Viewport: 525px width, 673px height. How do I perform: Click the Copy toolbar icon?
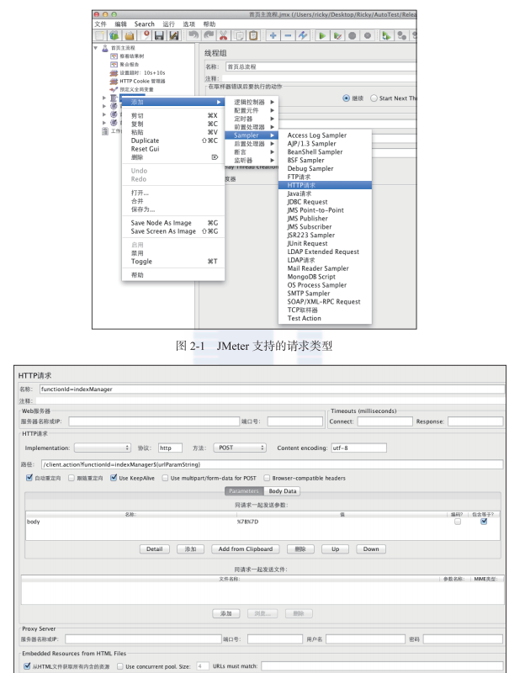240,35
